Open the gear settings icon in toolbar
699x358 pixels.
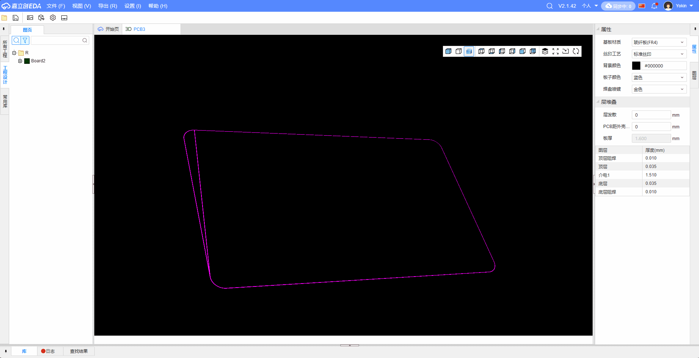click(53, 18)
